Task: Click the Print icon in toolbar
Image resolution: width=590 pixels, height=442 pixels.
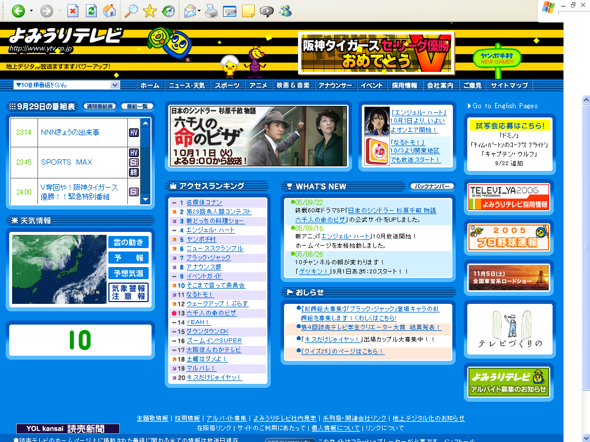Action: (x=211, y=10)
